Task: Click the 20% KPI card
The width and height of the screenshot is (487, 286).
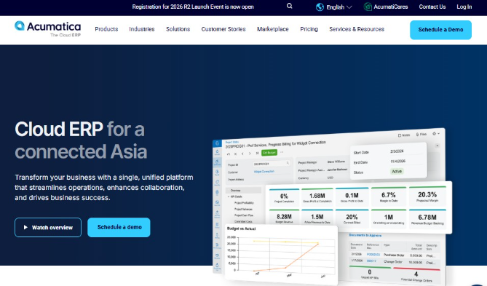Action: point(352,218)
